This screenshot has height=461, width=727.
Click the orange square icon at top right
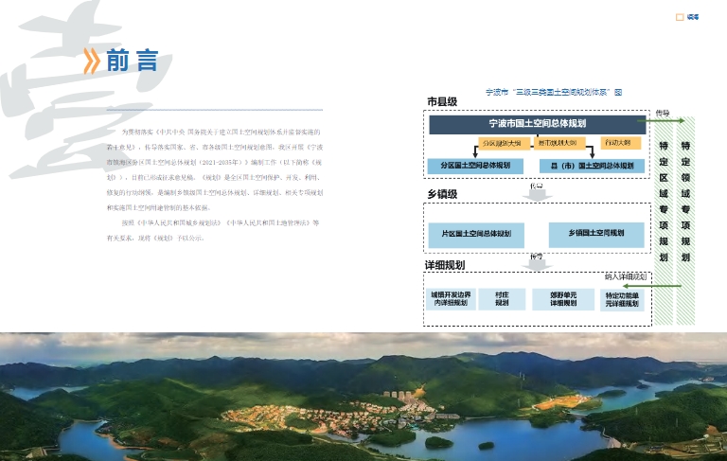tap(679, 16)
